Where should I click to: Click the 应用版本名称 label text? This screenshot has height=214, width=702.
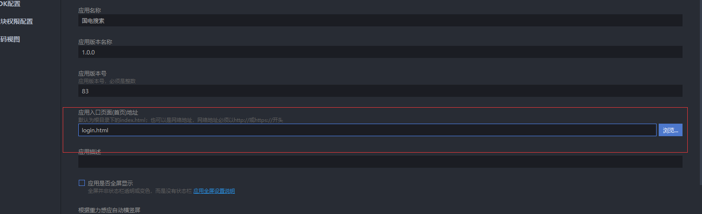tap(95, 42)
